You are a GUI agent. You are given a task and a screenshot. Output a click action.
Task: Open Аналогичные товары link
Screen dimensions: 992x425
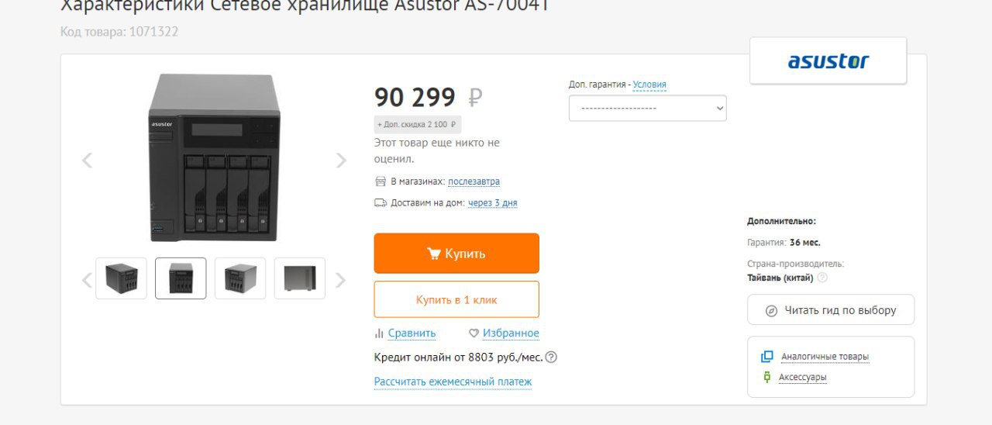coord(825,357)
